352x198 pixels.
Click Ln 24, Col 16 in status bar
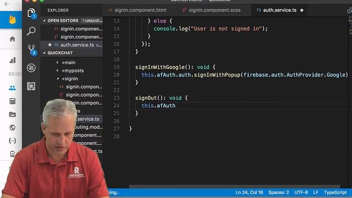click(x=249, y=193)
